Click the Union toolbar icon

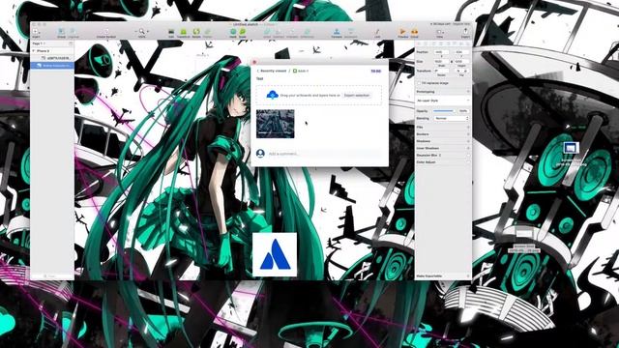click(x=267, y=31)
